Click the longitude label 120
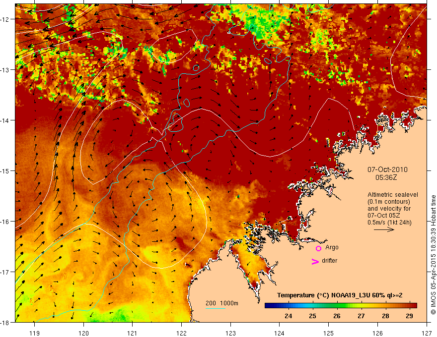Image resolution: width=437 pixels, height=337 pixels. (x=83, y=333)
